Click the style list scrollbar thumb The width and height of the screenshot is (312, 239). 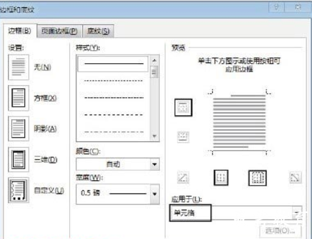[155, 72]
